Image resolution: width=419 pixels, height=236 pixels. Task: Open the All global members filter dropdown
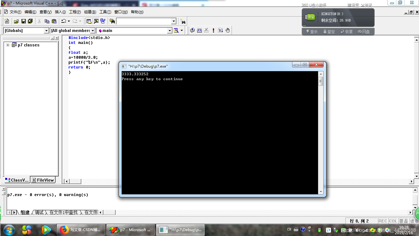click(93, 30)
